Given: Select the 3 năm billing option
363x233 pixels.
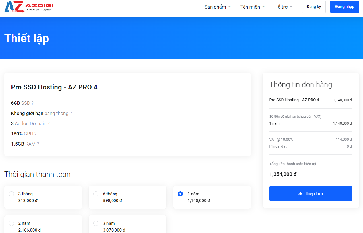Looking at the screenshot, I should click(127, 224).
